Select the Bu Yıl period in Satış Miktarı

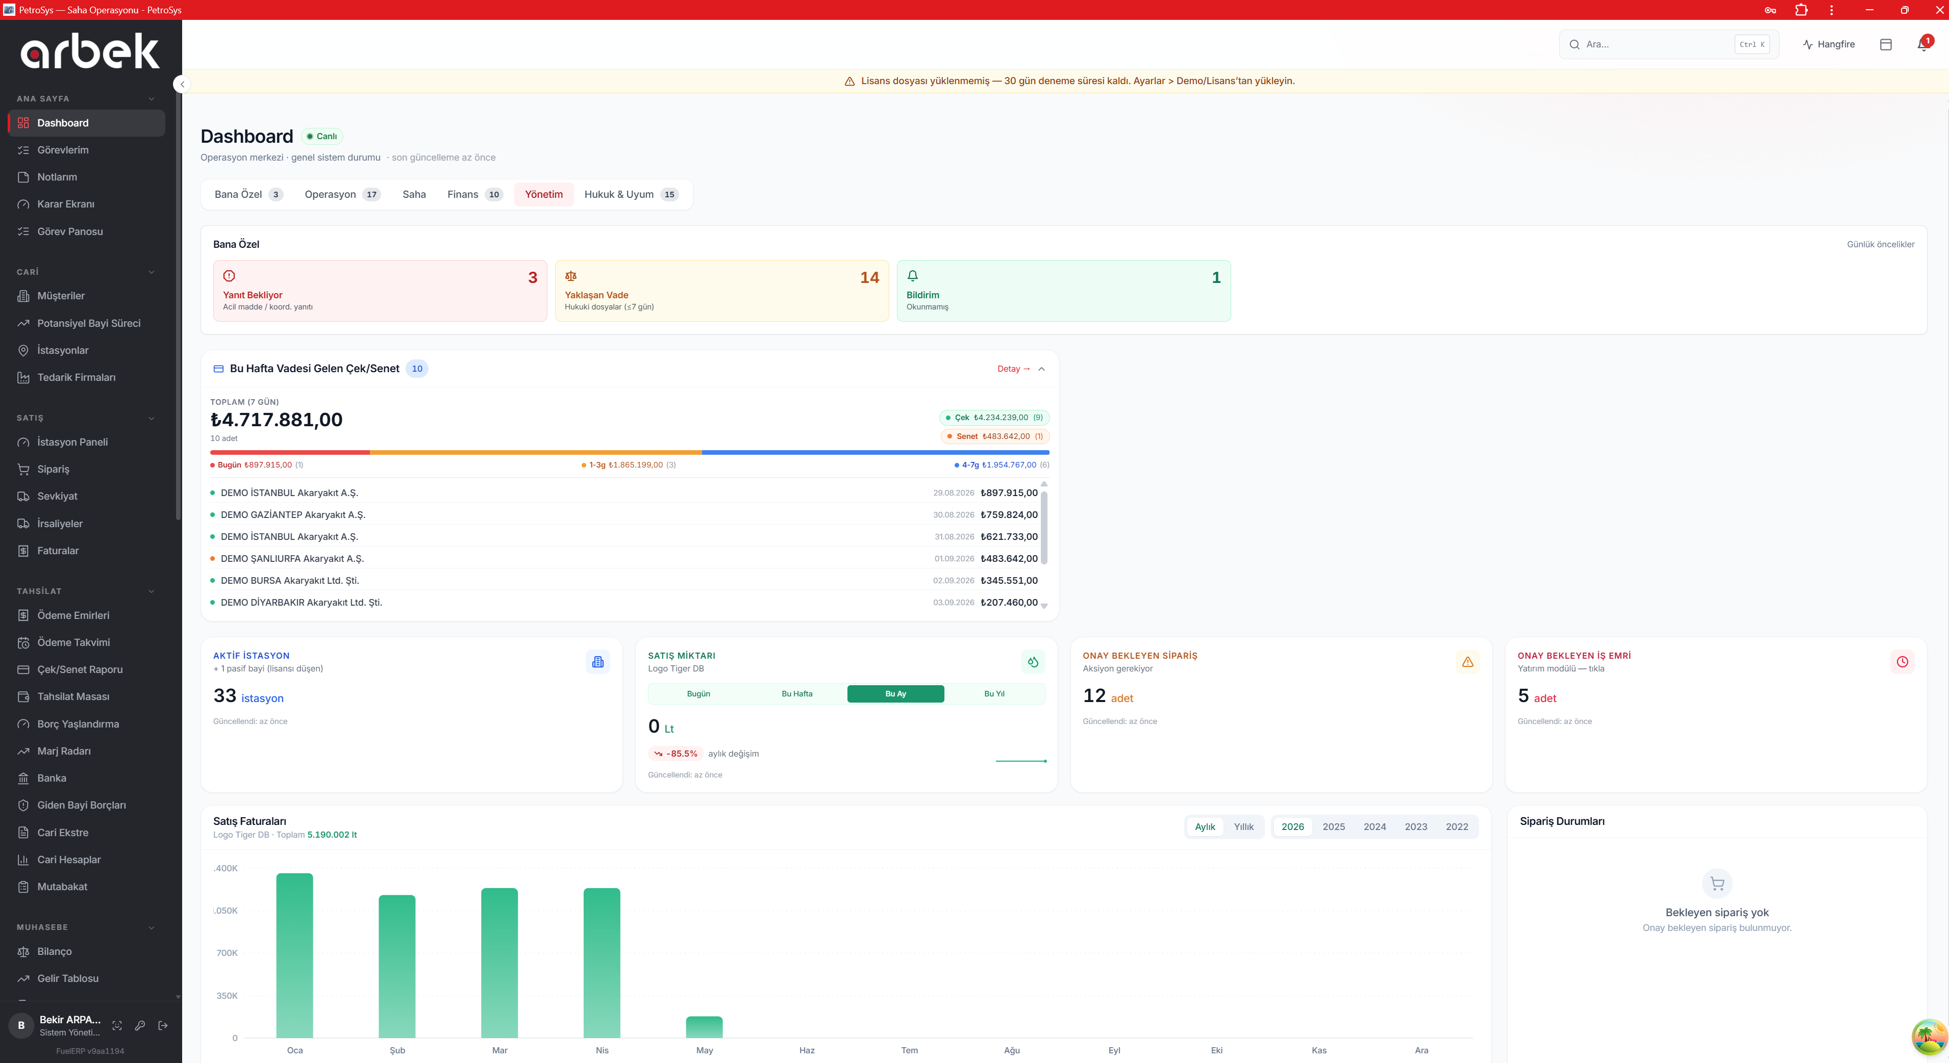(x=994, y=693)
